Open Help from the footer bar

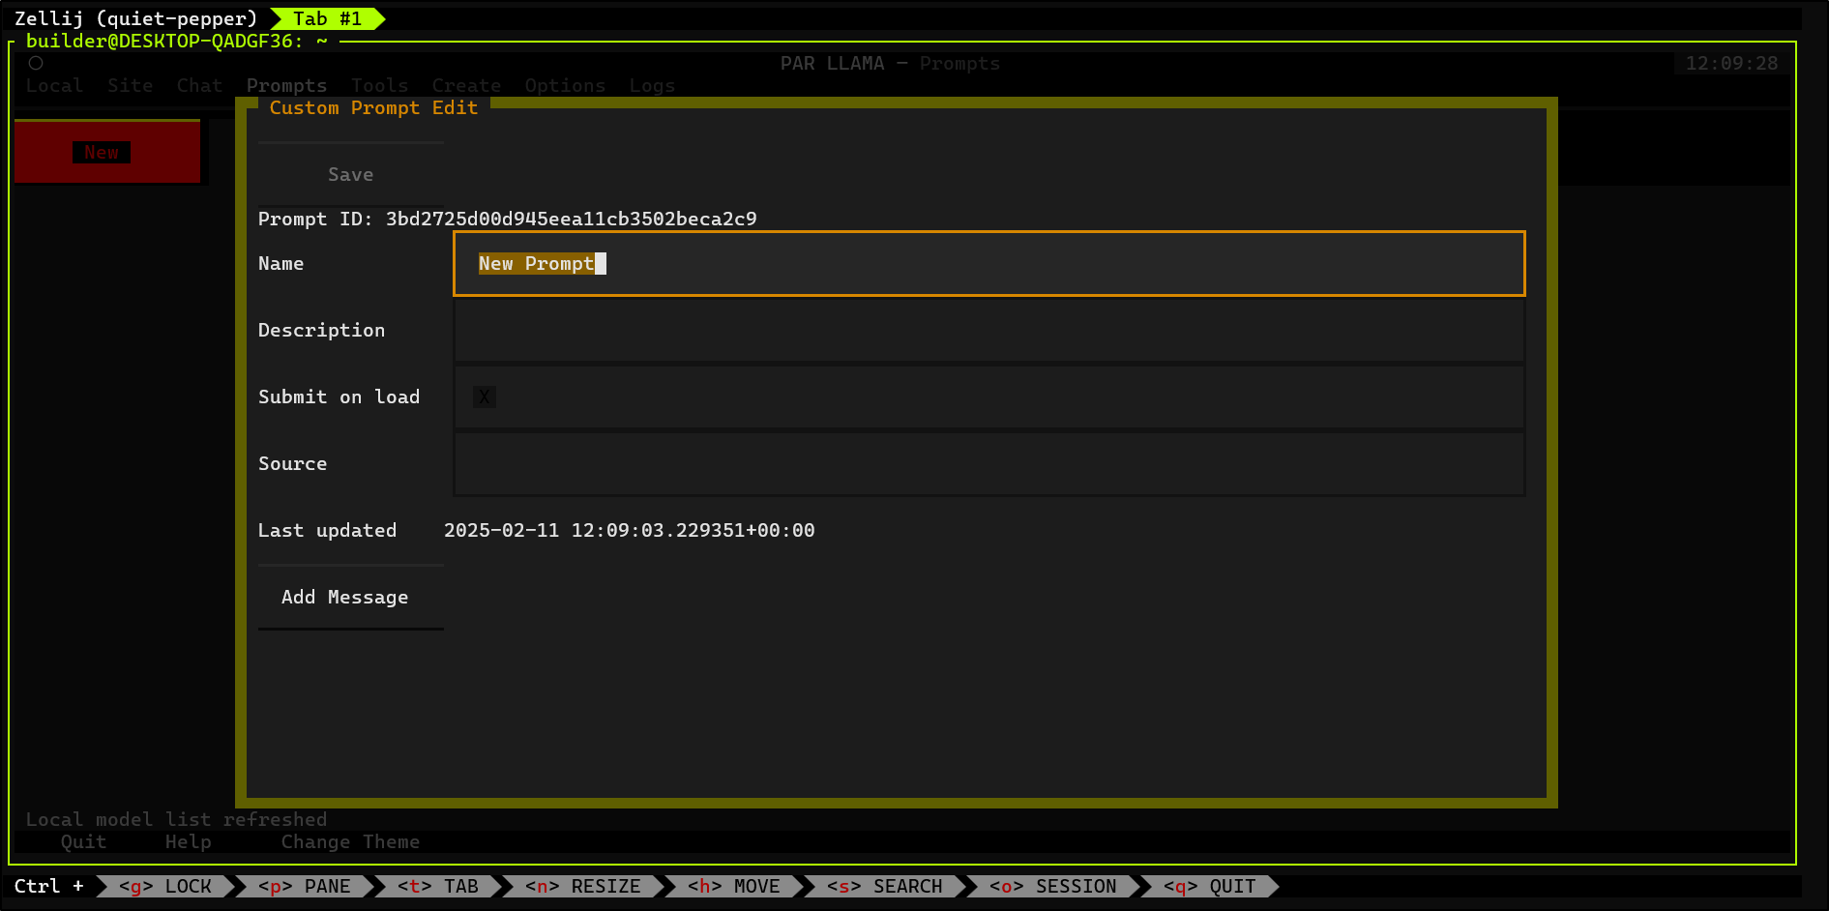(x=188, y=842)
